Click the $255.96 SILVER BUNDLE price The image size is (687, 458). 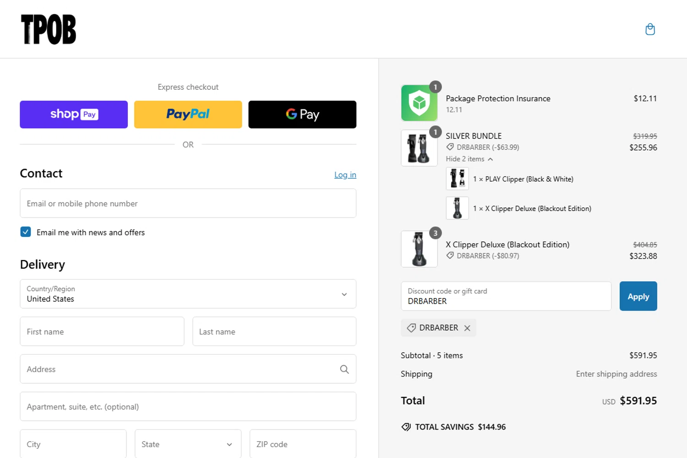[643, 147]
